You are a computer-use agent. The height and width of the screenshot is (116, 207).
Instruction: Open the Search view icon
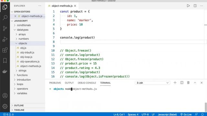[5, 17]
